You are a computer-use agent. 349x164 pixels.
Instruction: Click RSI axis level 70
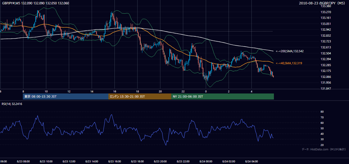pos(322,117)
